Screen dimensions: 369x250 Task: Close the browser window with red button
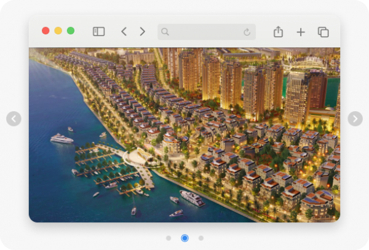[x=46, y=31]
